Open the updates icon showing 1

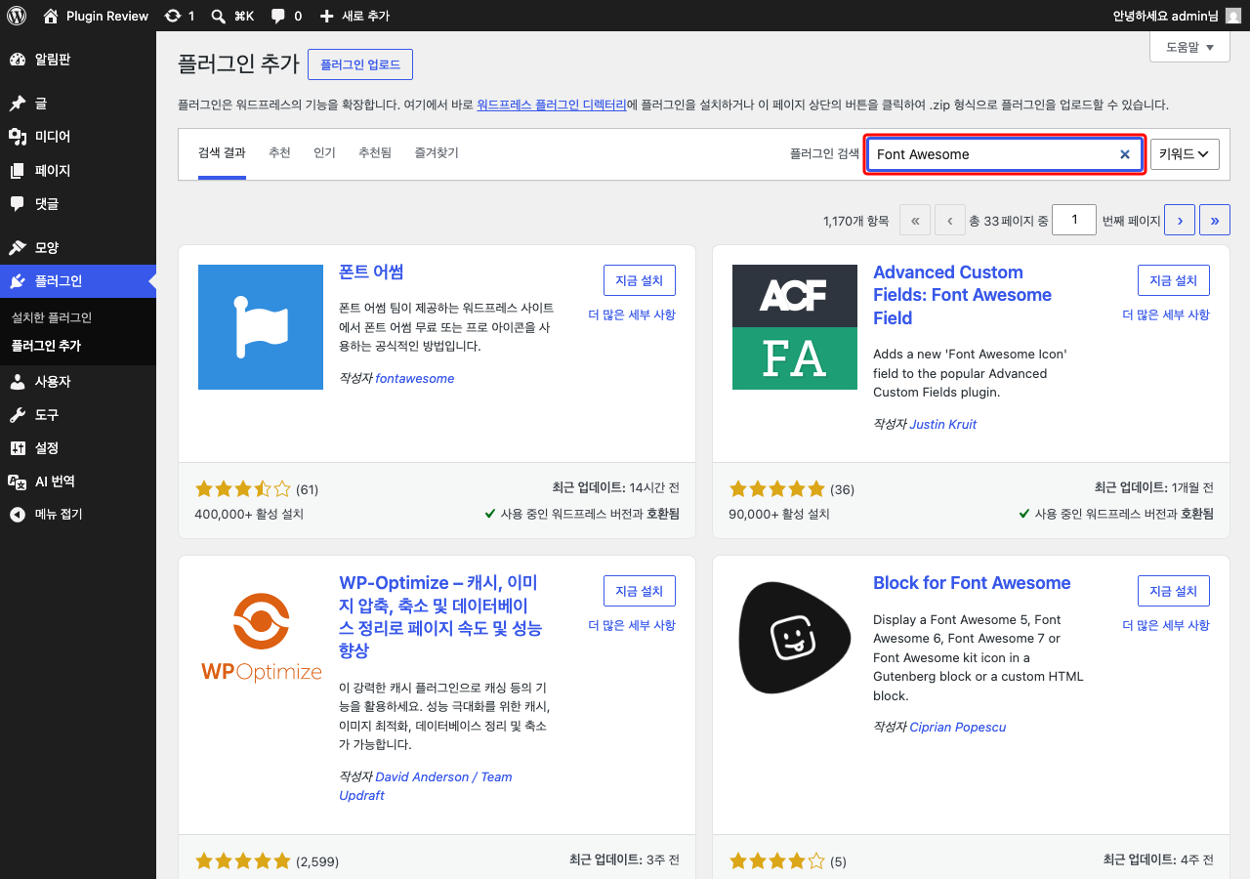point(180,16)
